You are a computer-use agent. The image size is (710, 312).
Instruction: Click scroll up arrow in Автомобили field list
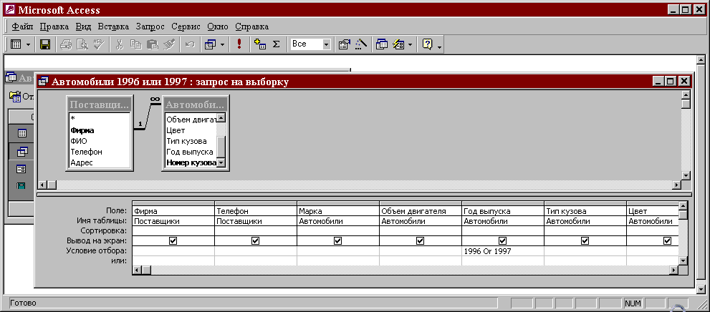pos(222,118)
